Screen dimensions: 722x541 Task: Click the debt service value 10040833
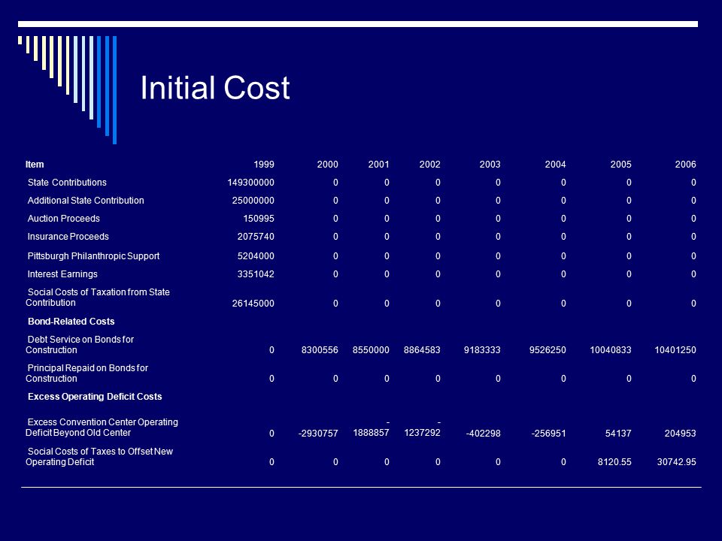click(x=611, y=349)
